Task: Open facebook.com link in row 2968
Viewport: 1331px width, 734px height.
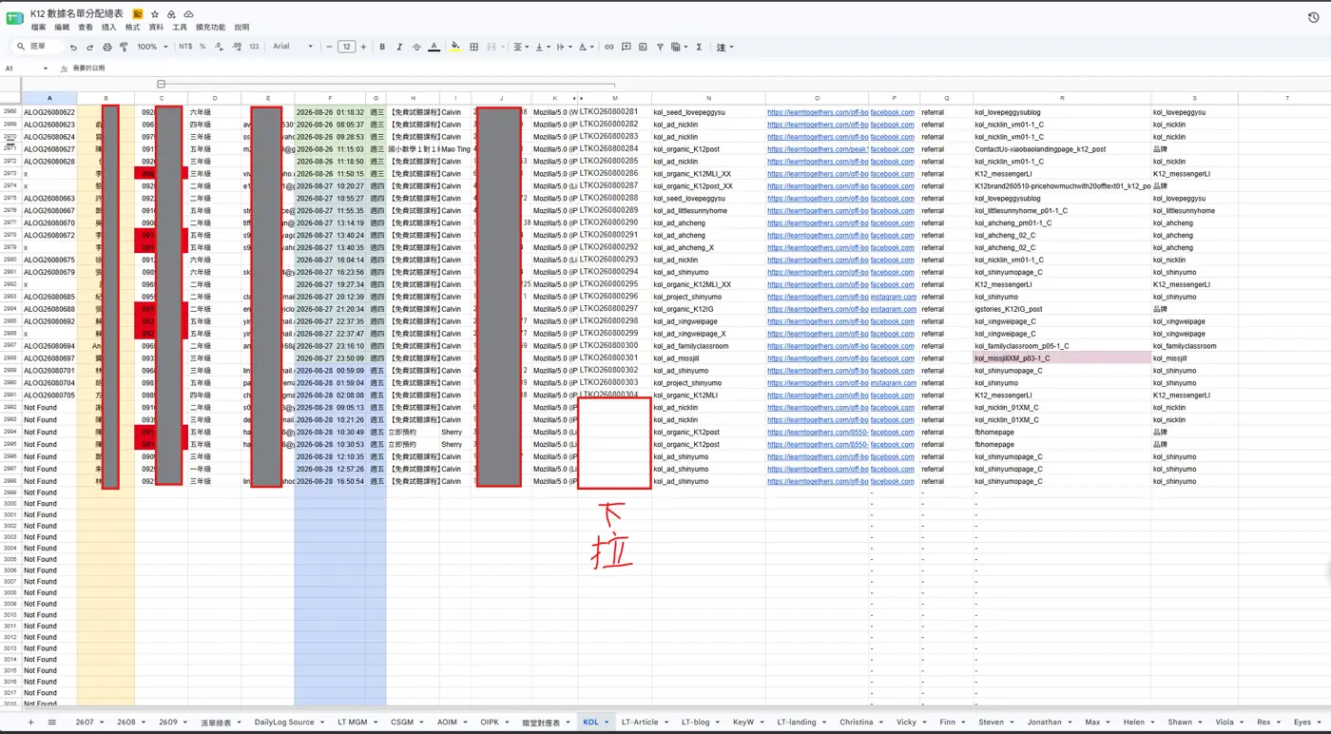Action: pyautogui.click(x=893, y=112)
